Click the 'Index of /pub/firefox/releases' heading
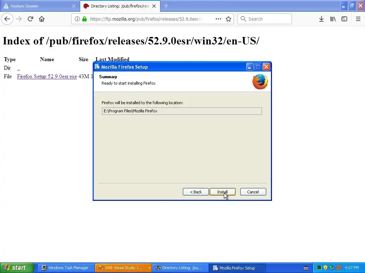This screenshot has width=365, height=273. [131, 41]
